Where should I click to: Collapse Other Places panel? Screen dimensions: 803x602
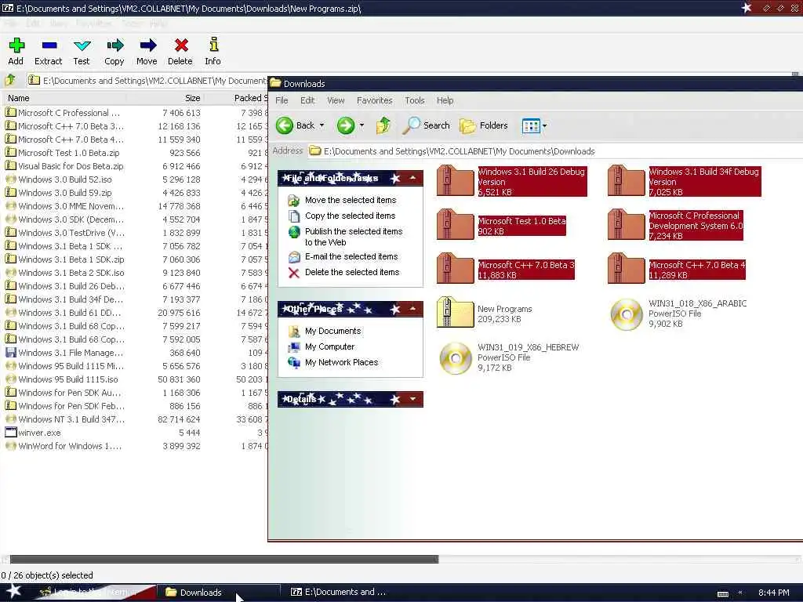click(412, 309)
